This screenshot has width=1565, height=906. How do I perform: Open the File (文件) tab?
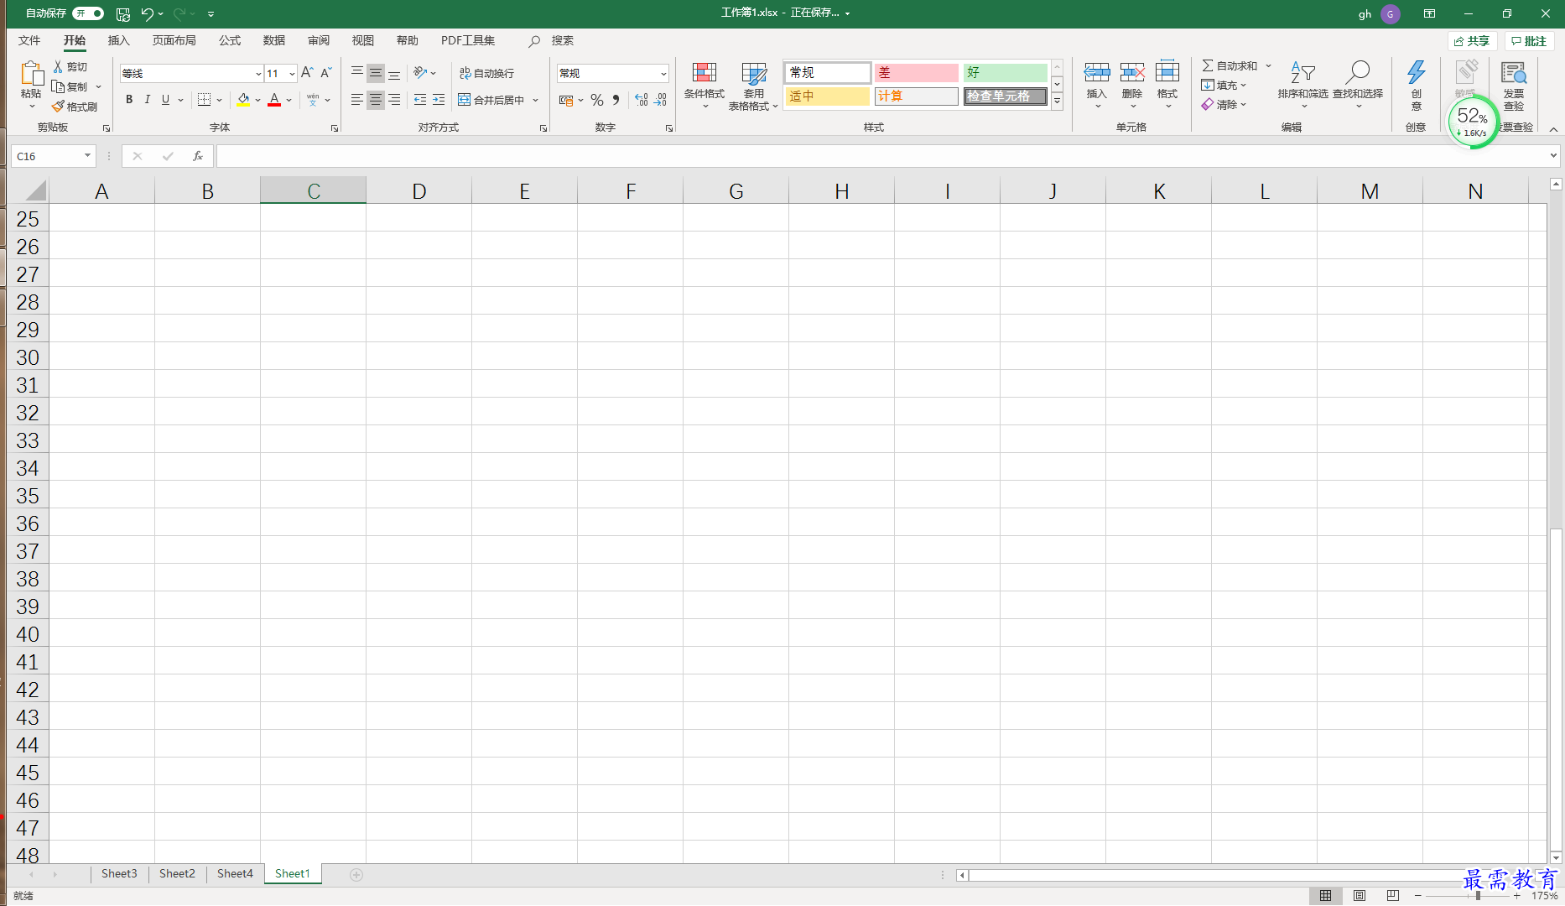[29, 40]
